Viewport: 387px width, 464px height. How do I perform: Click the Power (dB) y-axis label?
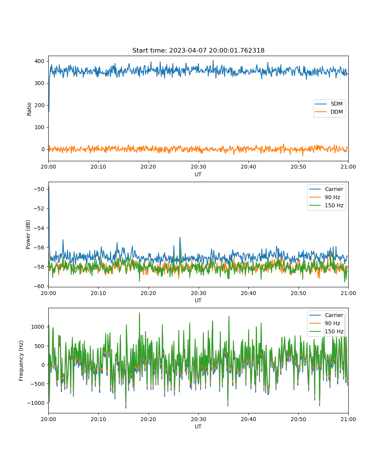coord(29,234)
